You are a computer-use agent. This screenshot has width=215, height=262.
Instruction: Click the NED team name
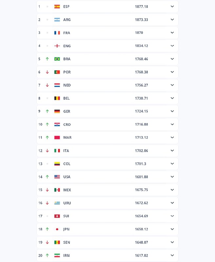tap(67, 85)
